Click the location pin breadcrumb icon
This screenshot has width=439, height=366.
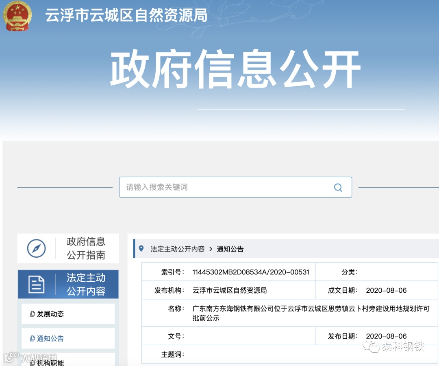(141, 248)
